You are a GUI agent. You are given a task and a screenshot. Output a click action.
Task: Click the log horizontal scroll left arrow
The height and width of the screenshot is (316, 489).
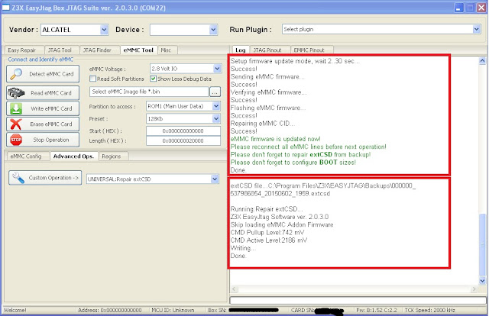coord(235,289)
